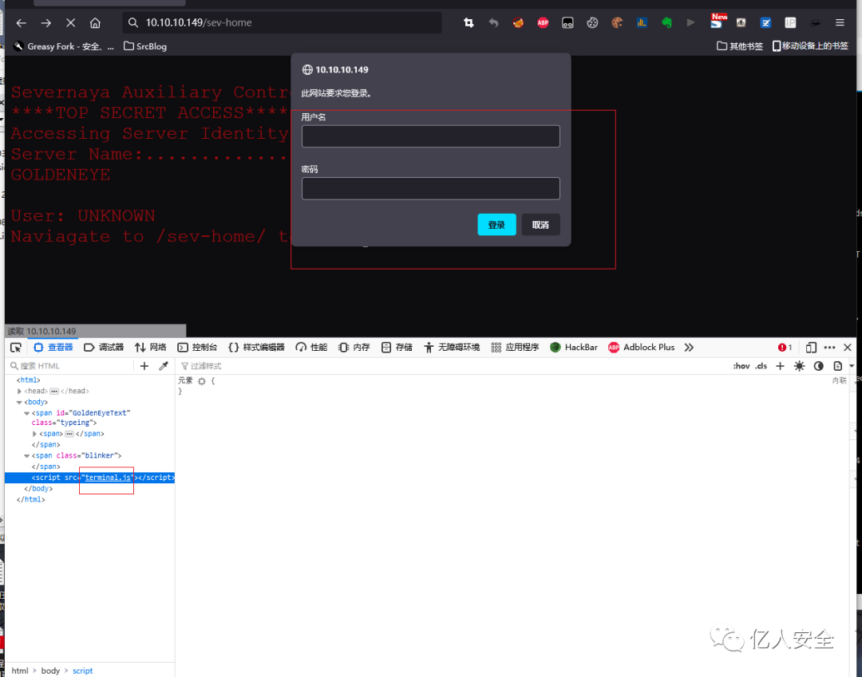Focus the 密码 password field

430,188
